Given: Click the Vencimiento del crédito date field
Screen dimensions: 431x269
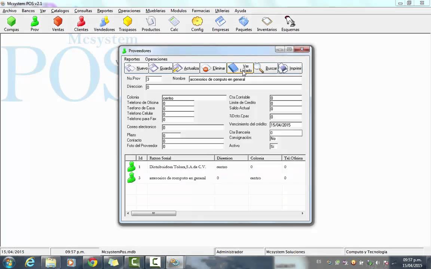Looking at the screenshot, I should (x=286, y=125).
